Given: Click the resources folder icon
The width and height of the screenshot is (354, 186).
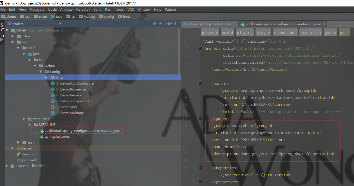Looking at the screenshot, I should 30,119.
